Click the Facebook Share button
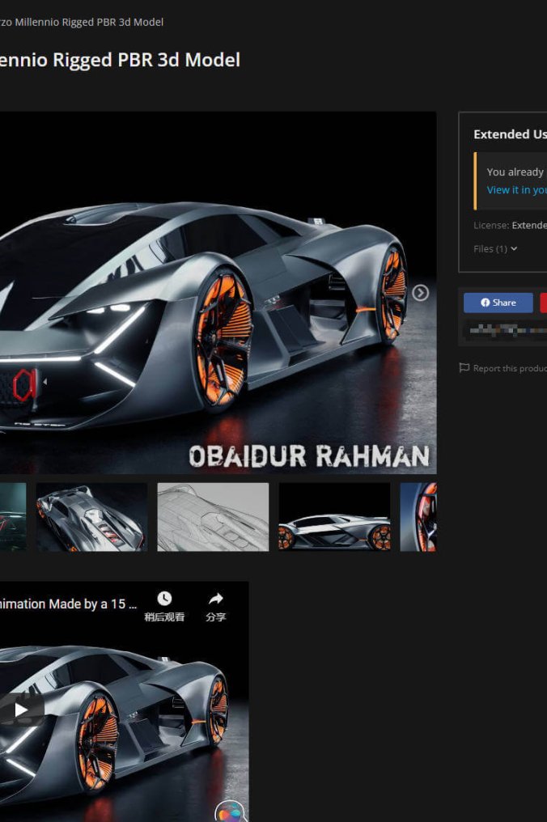This screenshot has height=822, width=547. [498, 303]
